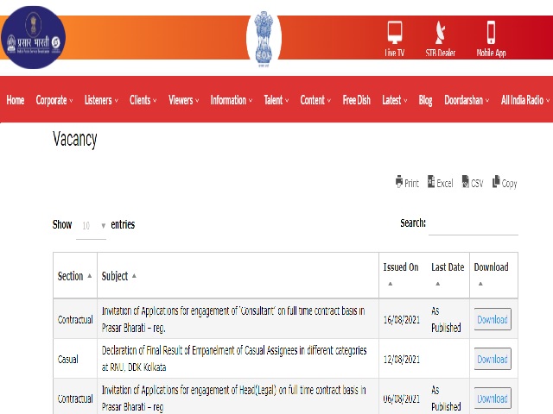
Task: Open Mobile App phone icon
Action: pyautogui.click(x=491, y=32)
